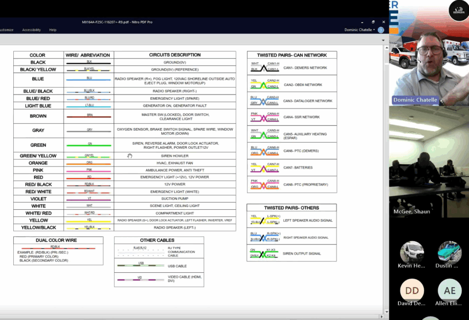The height and width of the screenshot is (320, 469).
Task: Click the DD David De... avatar
Action: 412,290
